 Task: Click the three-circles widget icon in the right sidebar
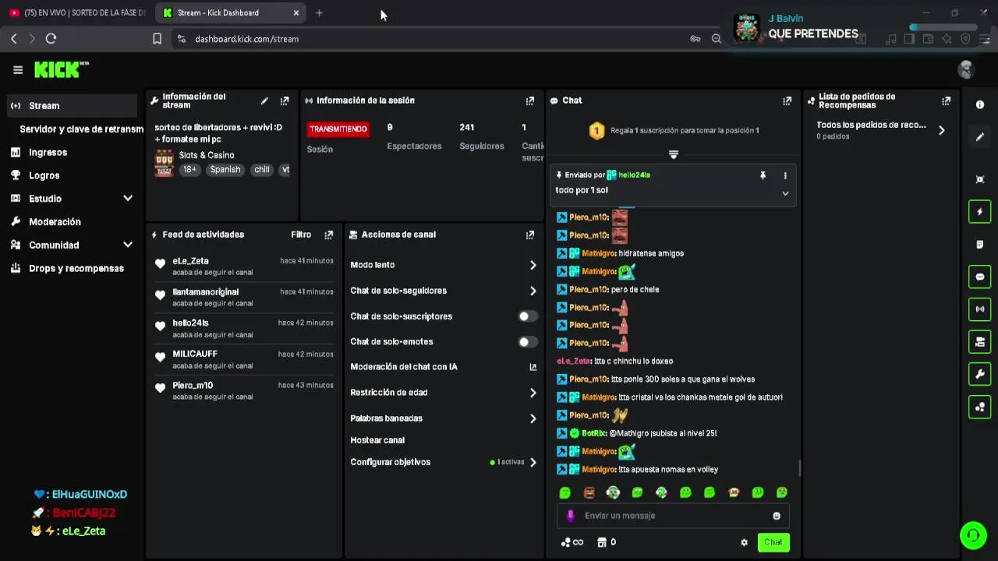click(980, 407)
